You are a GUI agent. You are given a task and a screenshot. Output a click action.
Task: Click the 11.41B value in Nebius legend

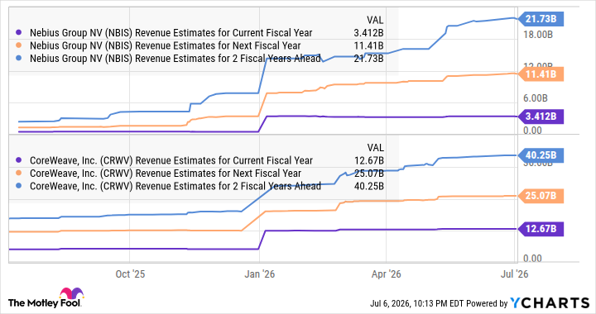(368, 46)
